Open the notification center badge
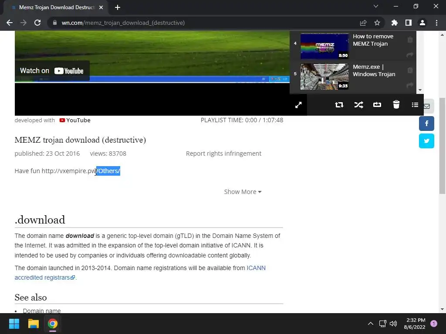This screenshot has width=446, height=334. (434, 324)
